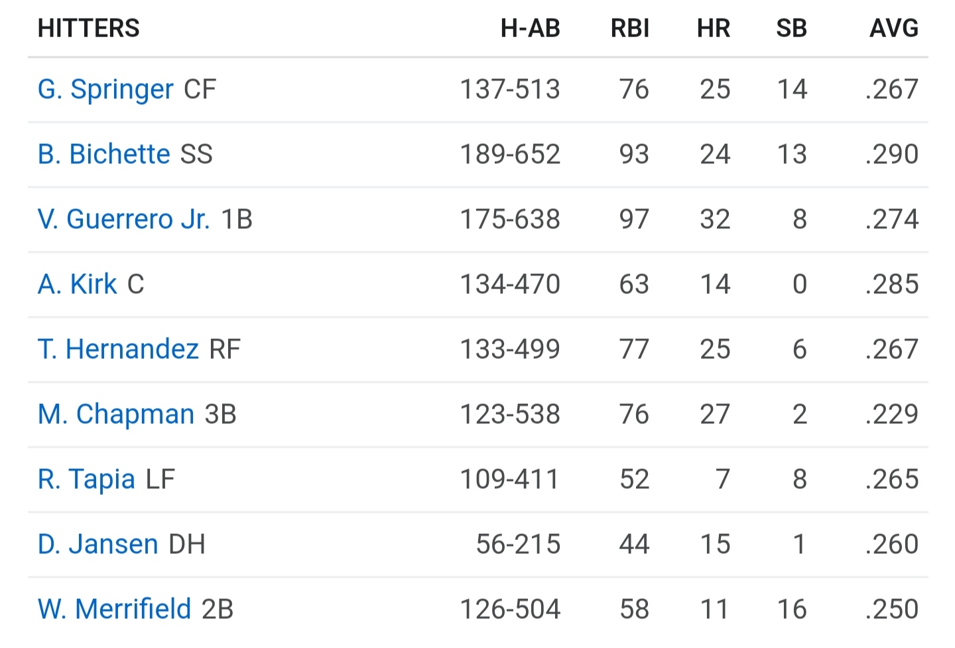Open B. Bichette player profile
This screenshot has height=648, width=955.
tap(104, 155)
